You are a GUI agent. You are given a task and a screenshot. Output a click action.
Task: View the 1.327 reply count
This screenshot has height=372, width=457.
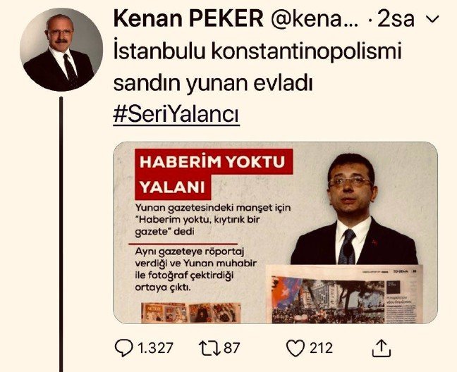155,348
